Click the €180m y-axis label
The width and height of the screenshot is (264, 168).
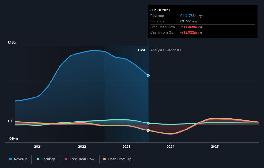(13, 42)
